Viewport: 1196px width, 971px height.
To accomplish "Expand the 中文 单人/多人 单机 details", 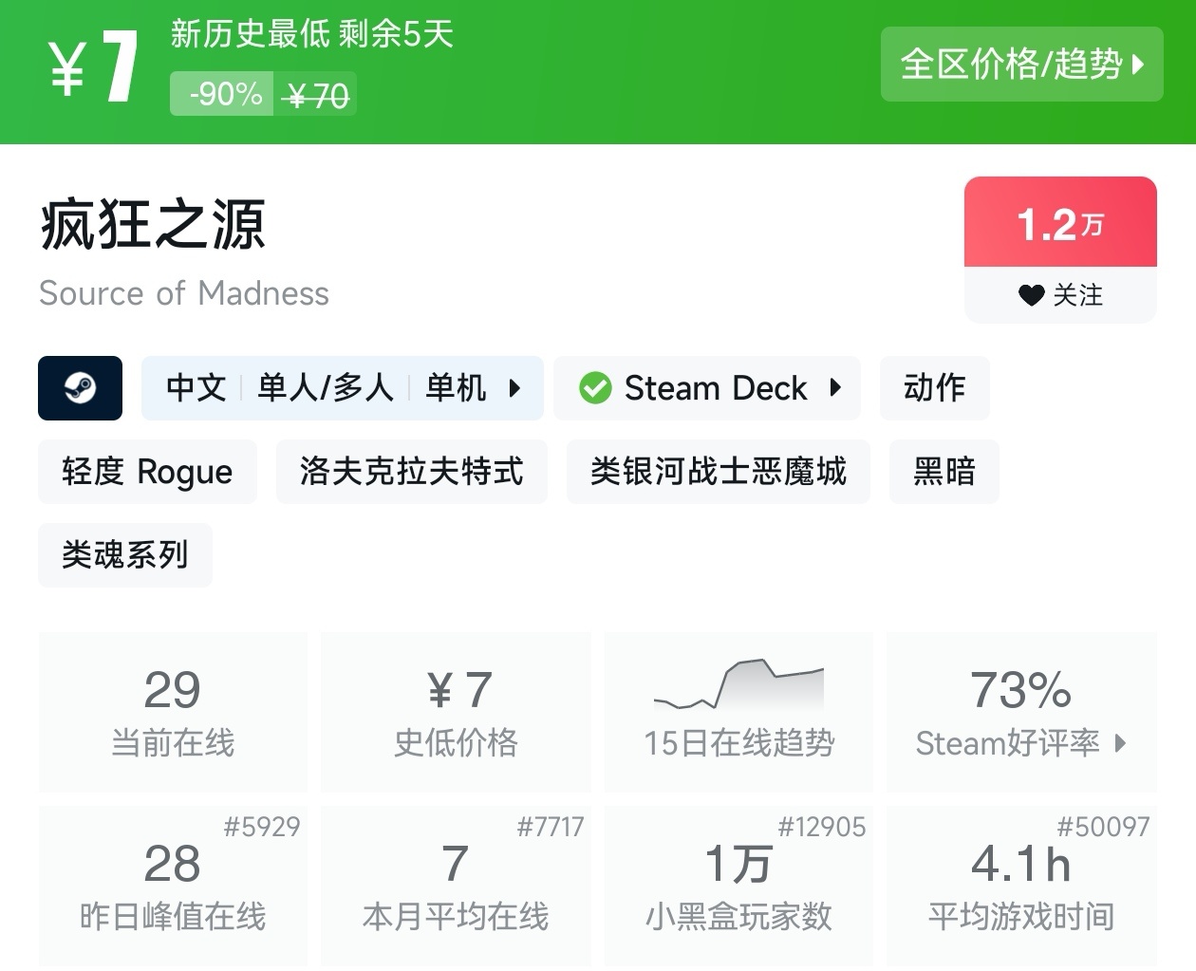I will 343,388.
